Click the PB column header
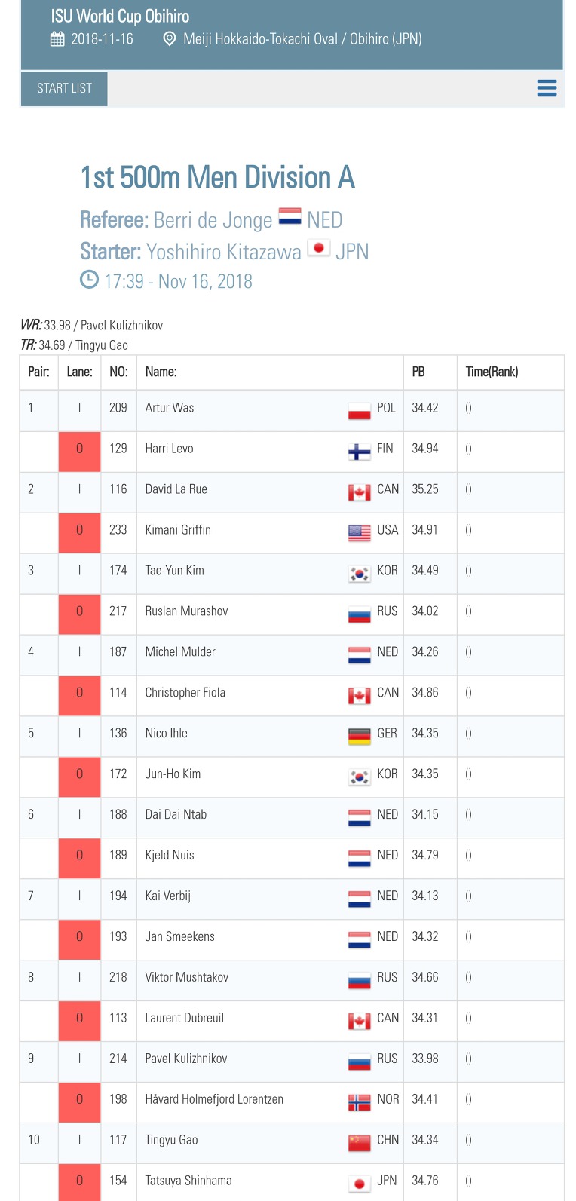576x1201 pixels. pos(418,372)
